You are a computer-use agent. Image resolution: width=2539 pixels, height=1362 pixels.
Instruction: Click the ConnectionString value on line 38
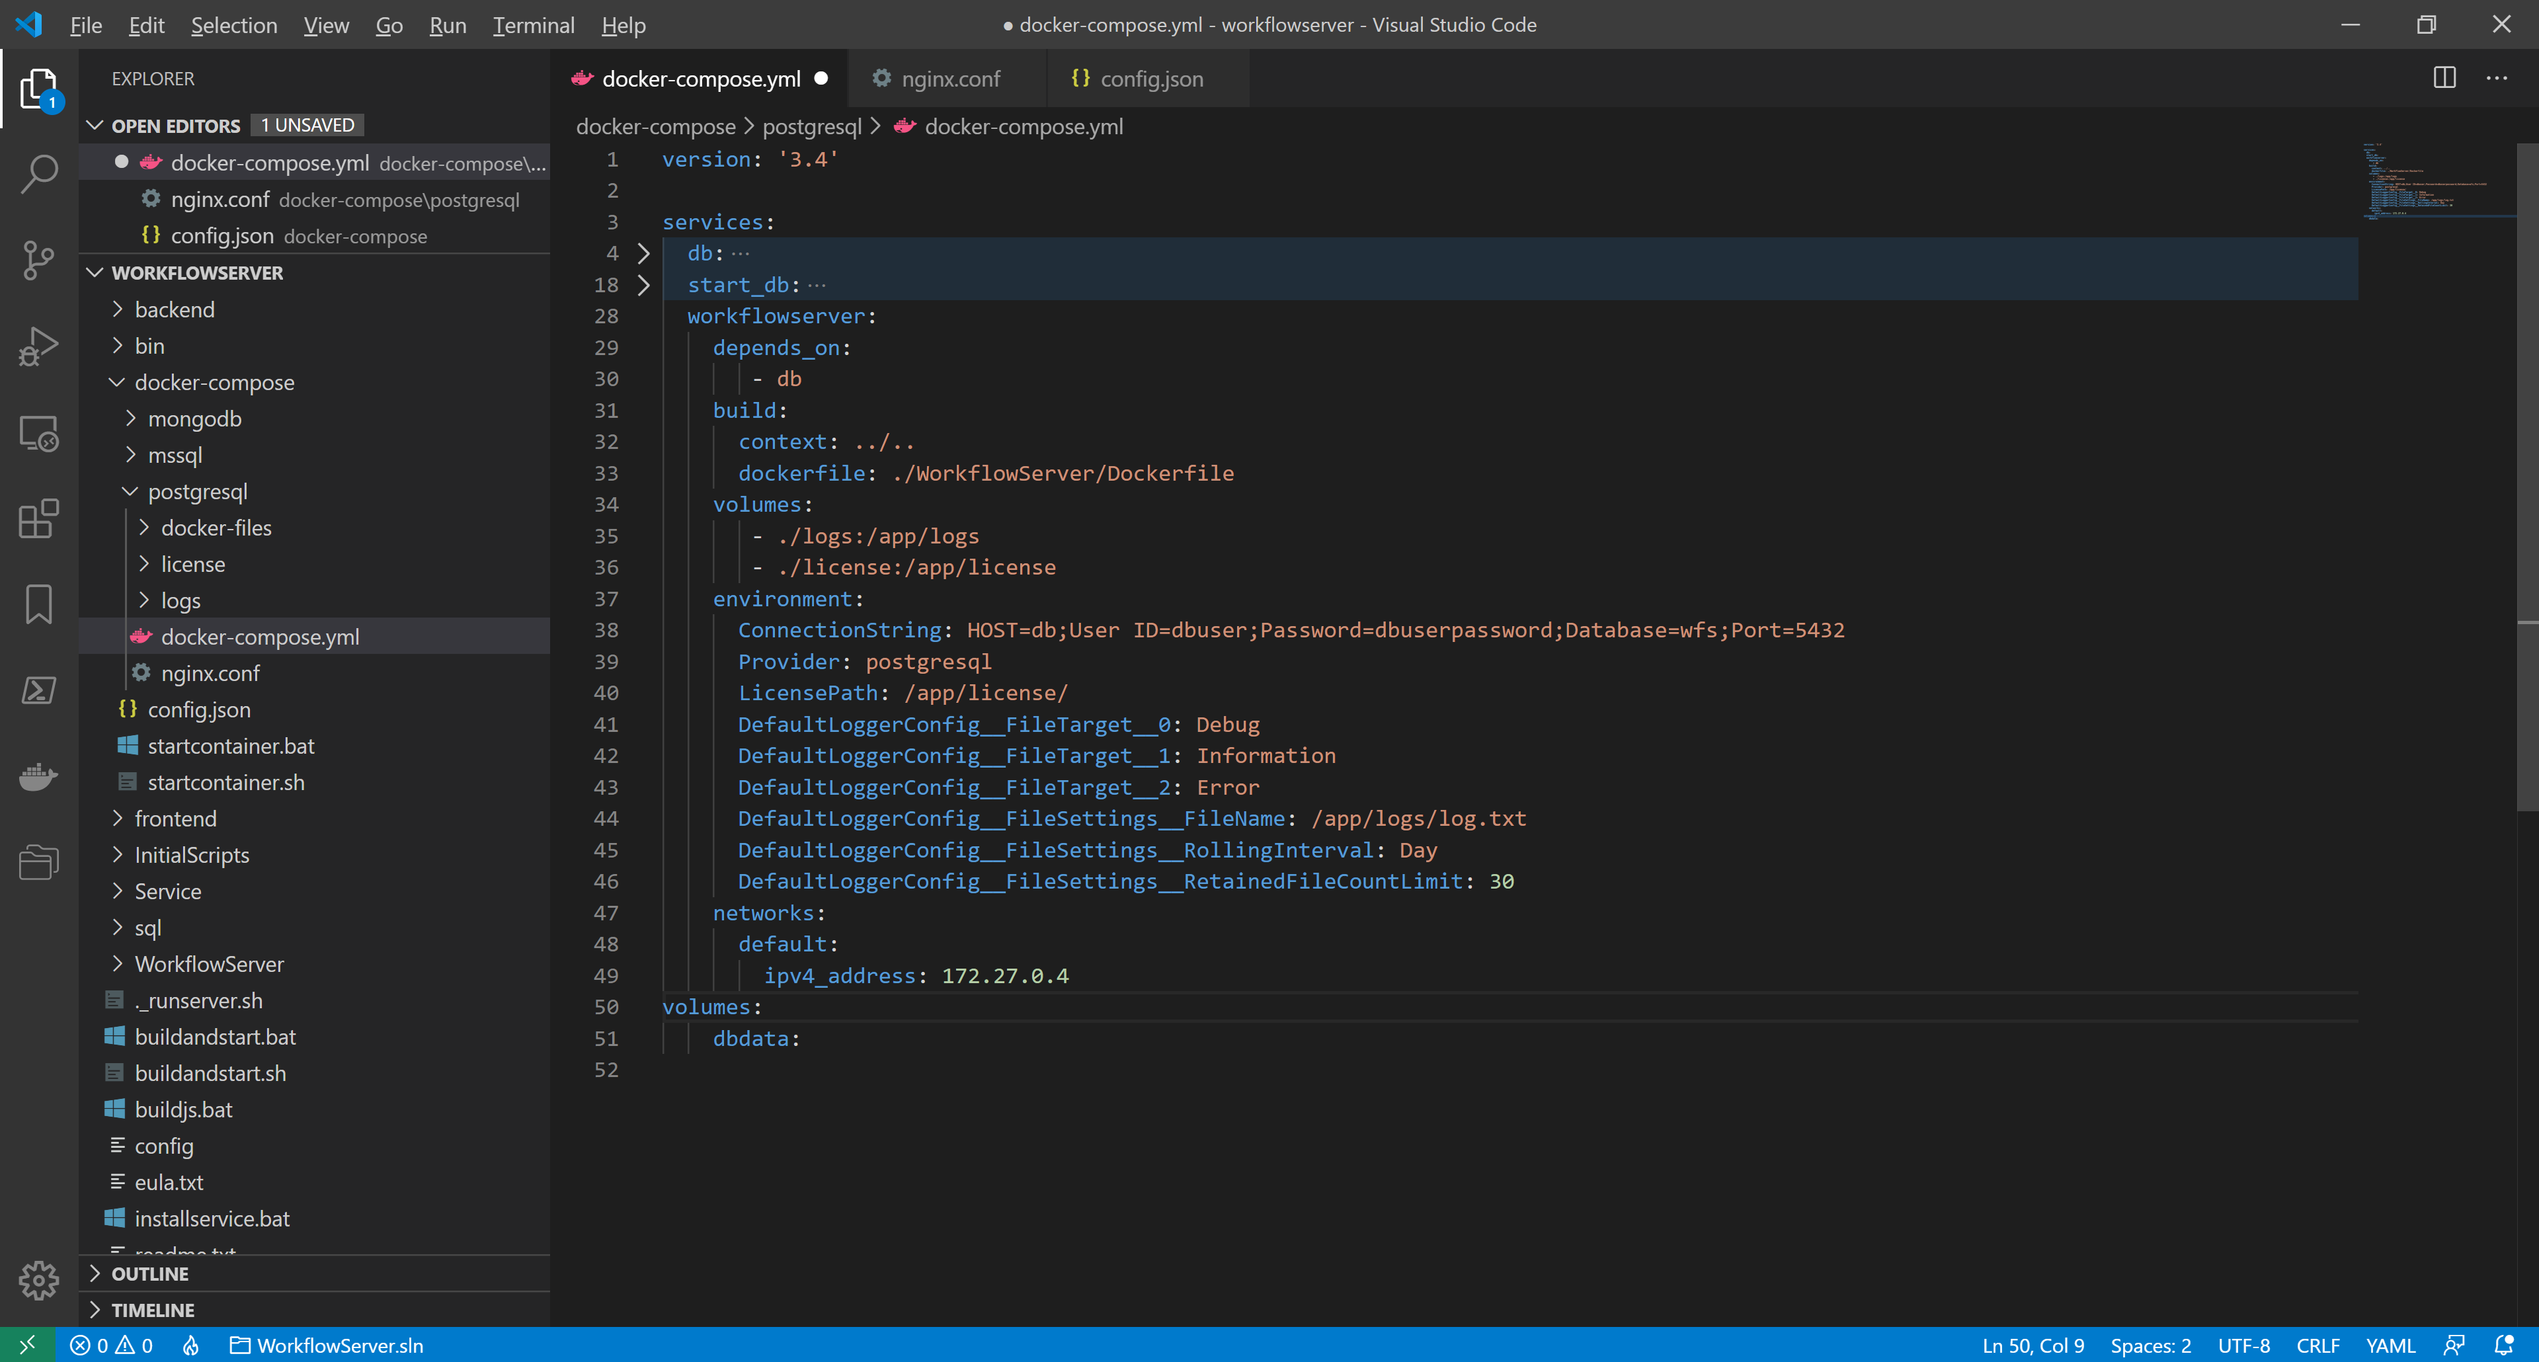tap(1406, 629)
